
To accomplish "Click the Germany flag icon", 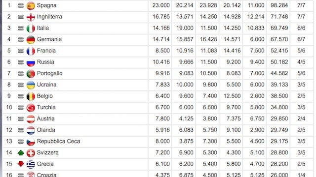I will point(31,40).
